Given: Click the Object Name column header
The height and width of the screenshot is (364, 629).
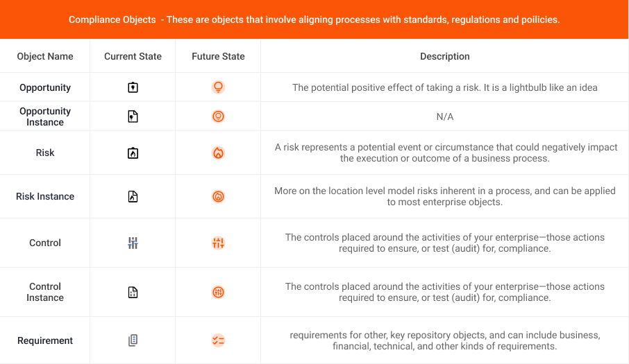Looking at the screenshot, I should coord(45,56).
